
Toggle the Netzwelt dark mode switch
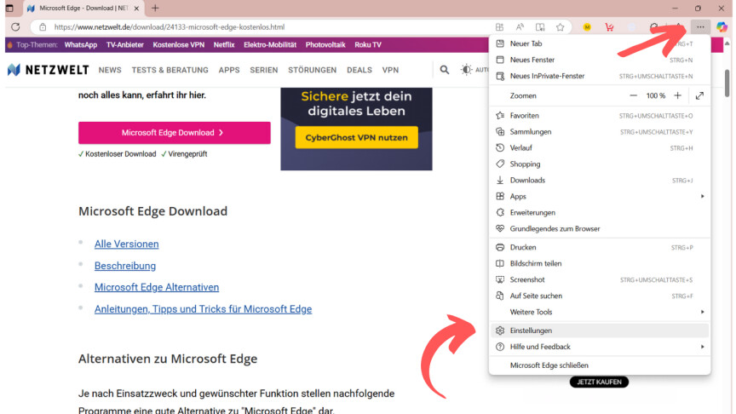[x=468, y=70]
